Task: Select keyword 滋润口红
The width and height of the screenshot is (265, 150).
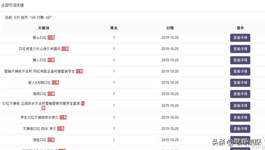Action: click(x=39, y=94)
